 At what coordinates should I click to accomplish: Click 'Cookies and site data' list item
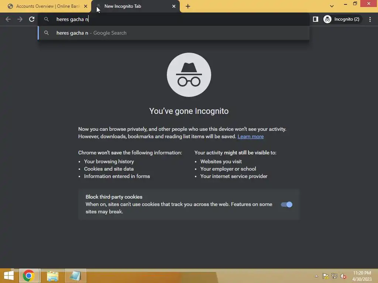click(109, 169)
